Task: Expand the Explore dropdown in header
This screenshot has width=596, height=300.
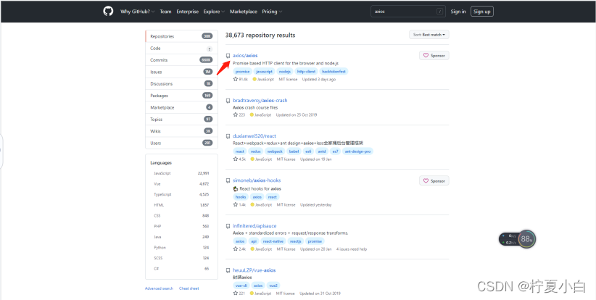Action: coord(214,12)
